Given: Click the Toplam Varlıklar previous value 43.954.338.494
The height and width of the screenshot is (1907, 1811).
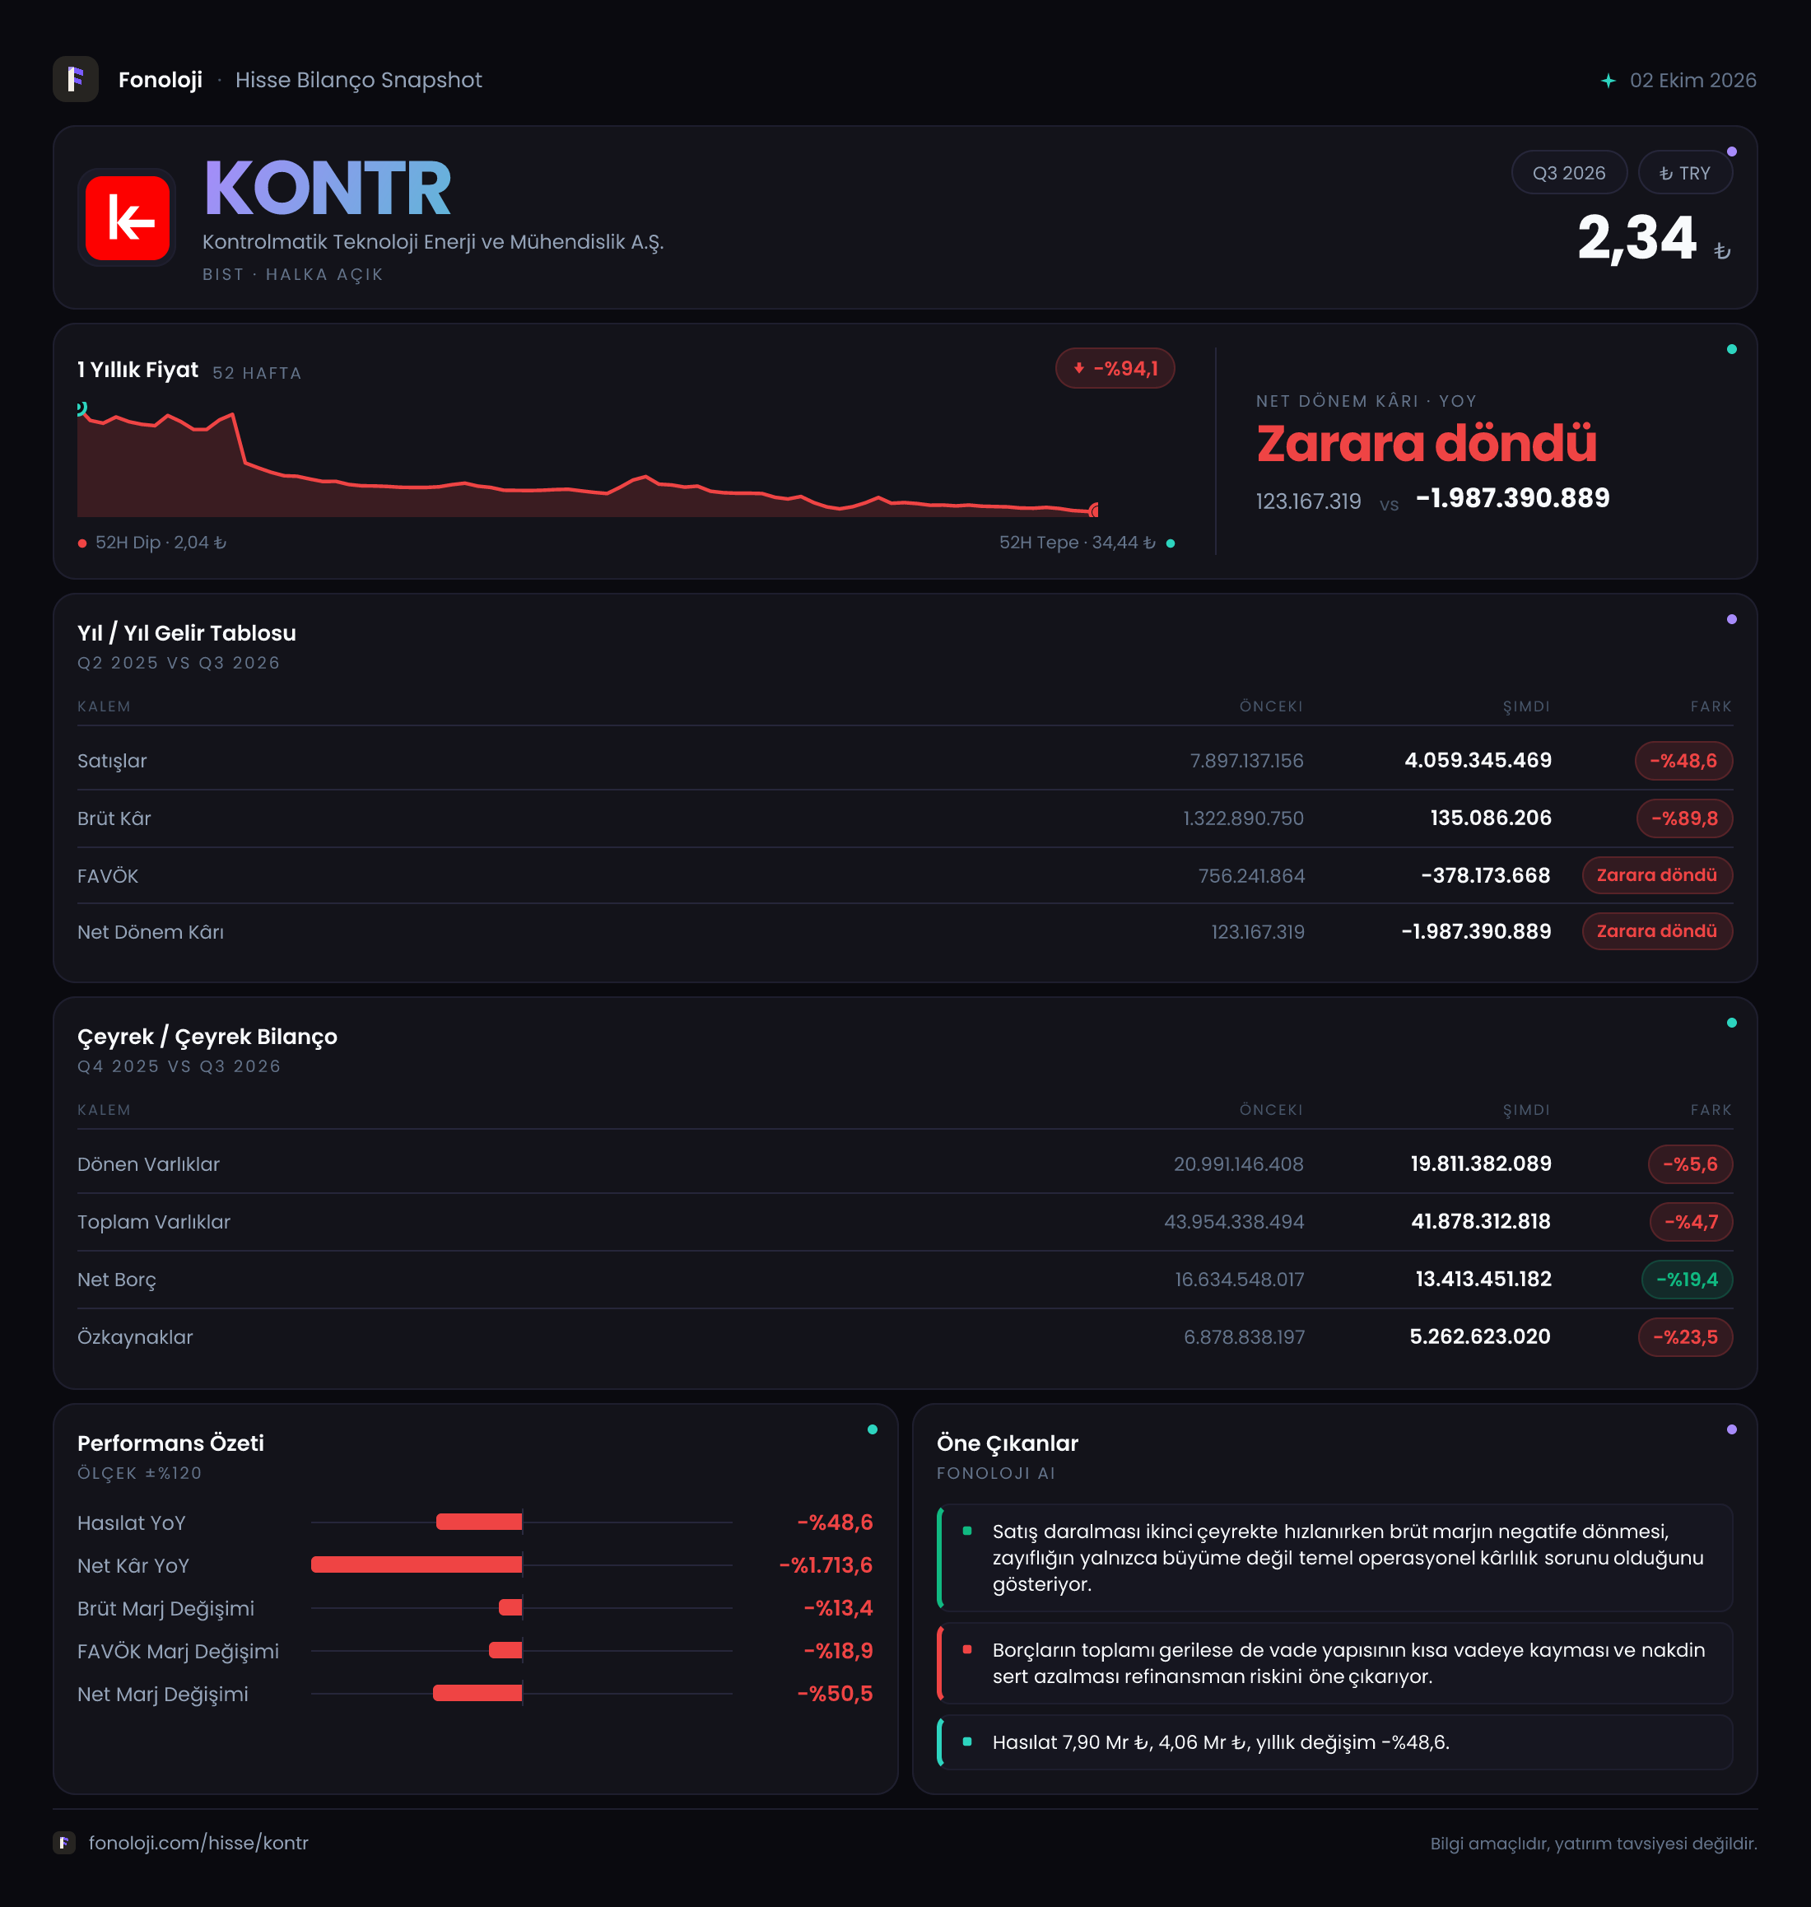Looking at the screenshot, I should (x=1234, y=1223).
